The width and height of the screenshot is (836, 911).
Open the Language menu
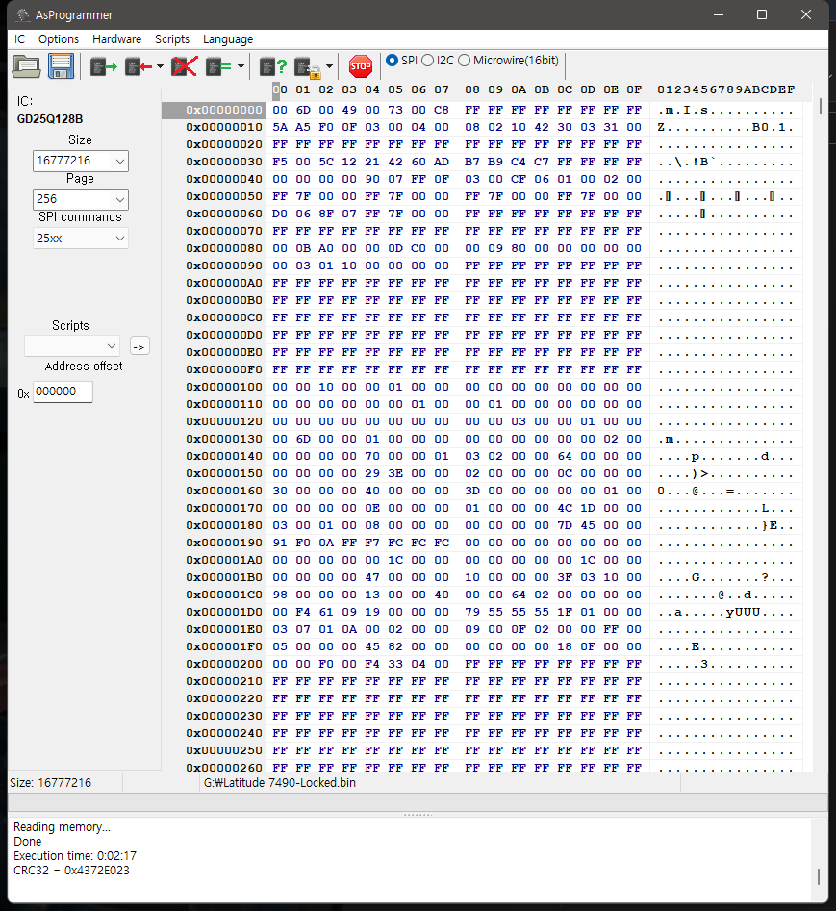coord(228,38)
